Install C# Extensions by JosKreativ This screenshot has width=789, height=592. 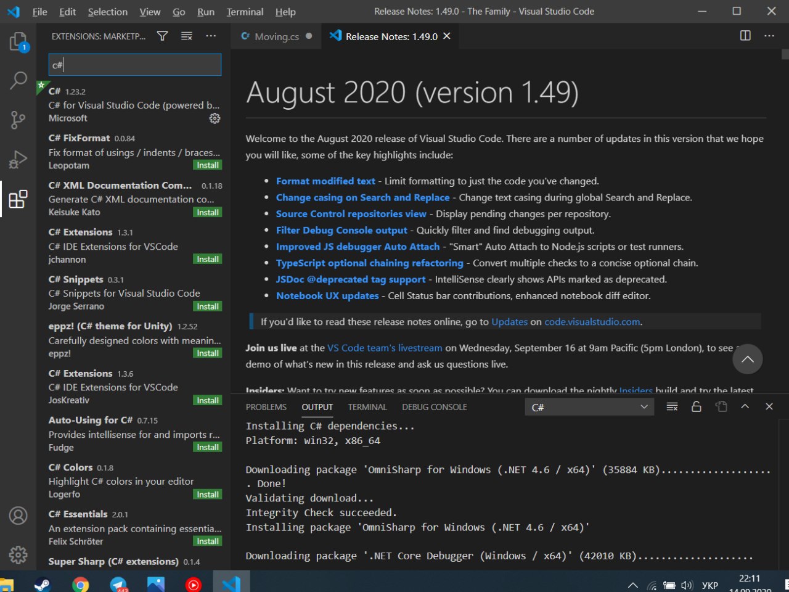coord(208,400)
